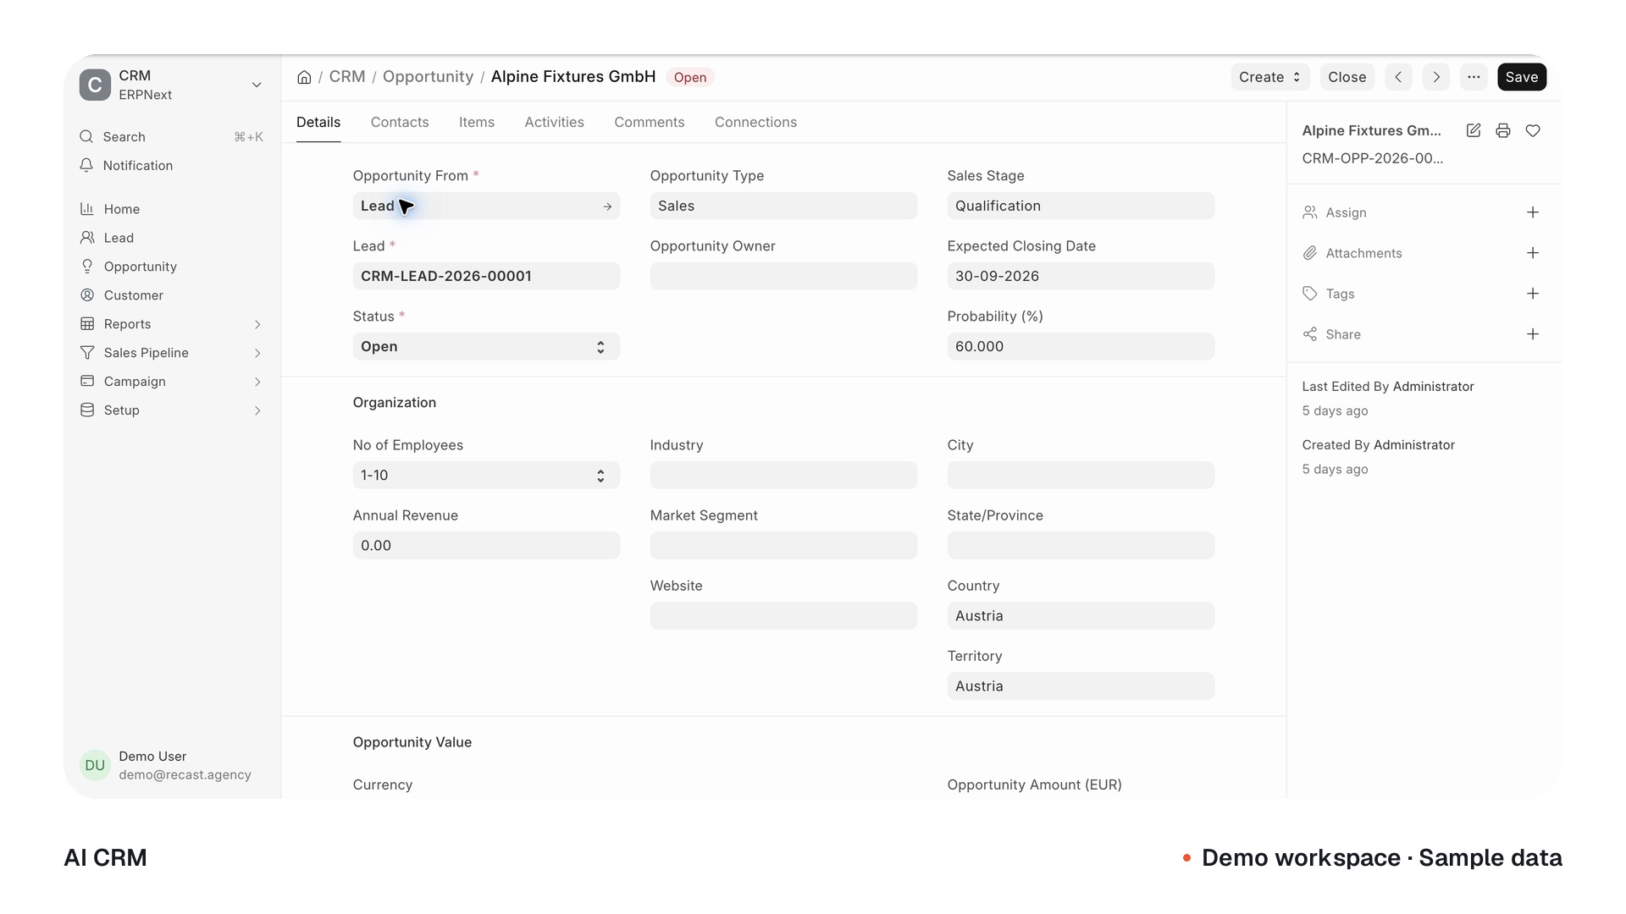1626x914 pixels.
Task: Click the Sales Stage Qualification field
Action: pyautogui.click(x=1081, y=206)
